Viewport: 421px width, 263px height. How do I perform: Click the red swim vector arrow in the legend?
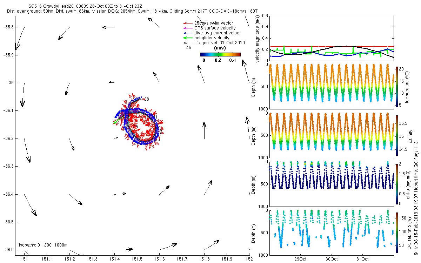(x=187, y=23)
